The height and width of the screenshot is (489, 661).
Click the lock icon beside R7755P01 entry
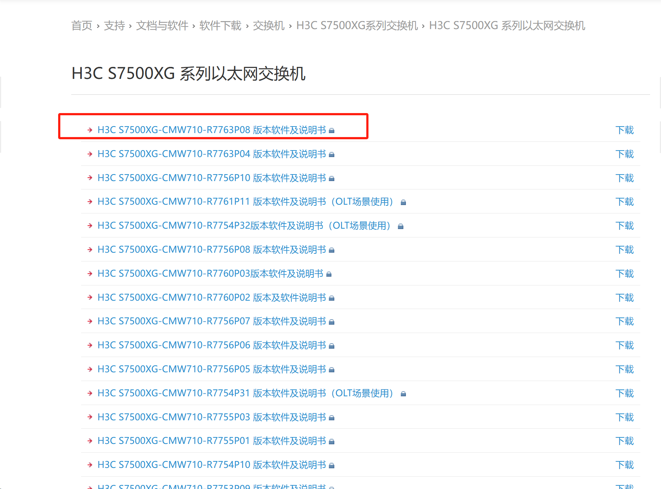pos(331,441)
